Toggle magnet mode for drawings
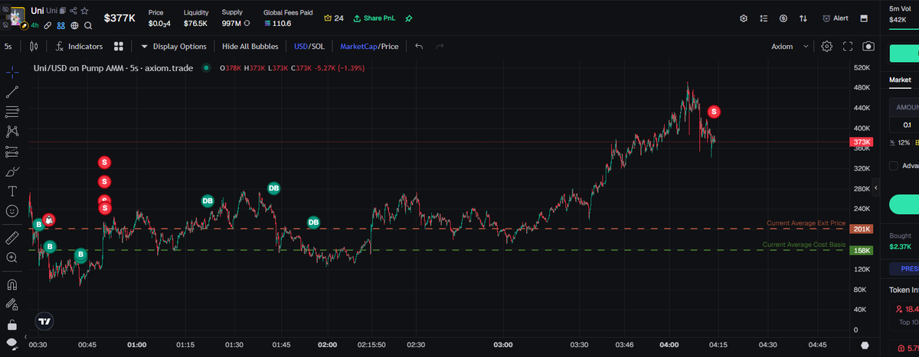Image resolution: width=919 pixels, height=357 pixels. pyautogui.click(x=12, y=285)
